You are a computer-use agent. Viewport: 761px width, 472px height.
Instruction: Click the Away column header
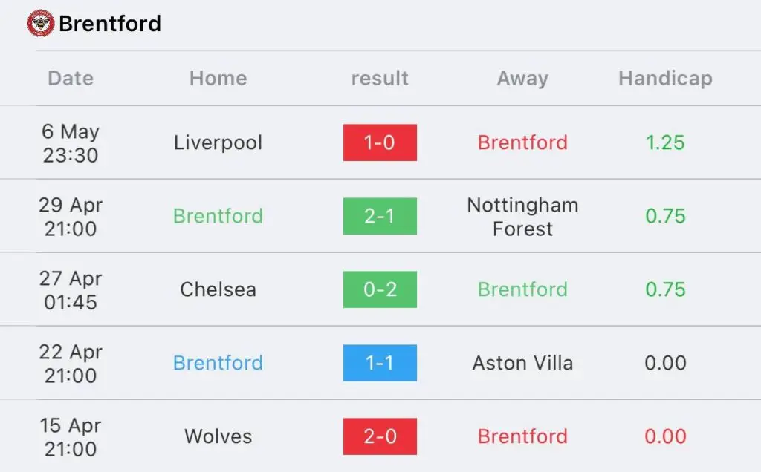click(x=522, y=78)
